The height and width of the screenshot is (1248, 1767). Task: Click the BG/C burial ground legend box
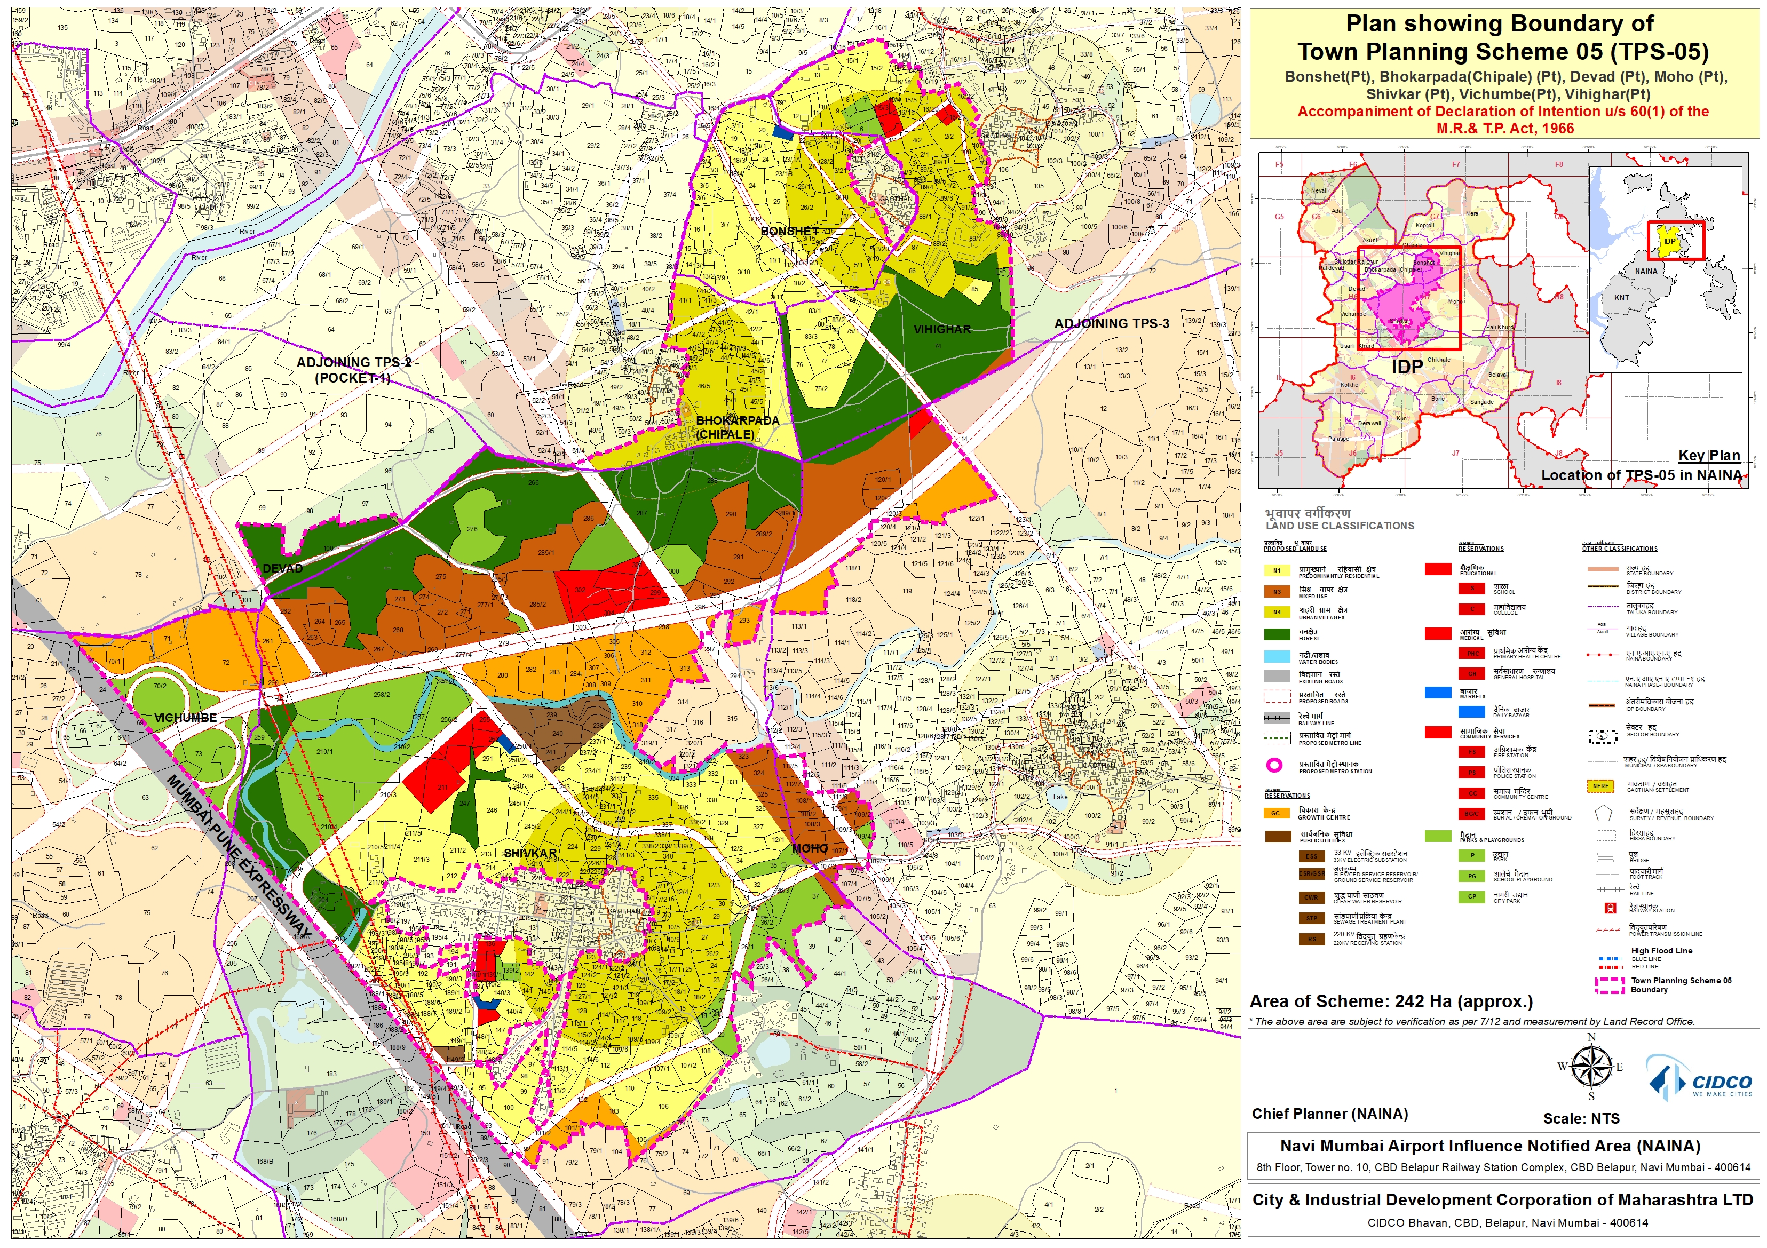[1471, 814]
